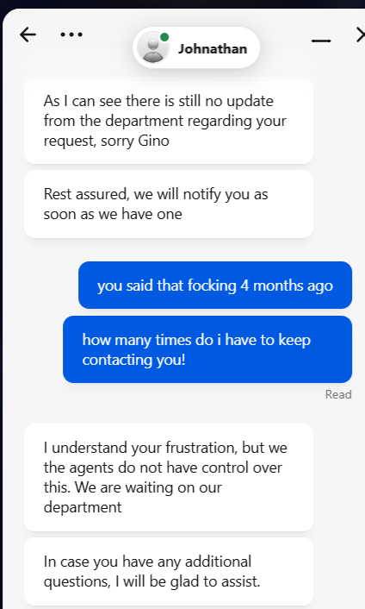Select the 'I understand your frustration' message
Viewport: 365px width, 609px height.
169,477
